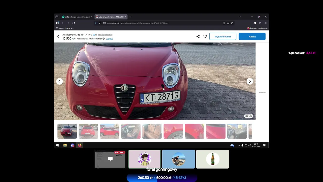The width and height of the screenshot is (323, 182).
Task: Click the microphone icon in system tray
Action: coord(242,145)
